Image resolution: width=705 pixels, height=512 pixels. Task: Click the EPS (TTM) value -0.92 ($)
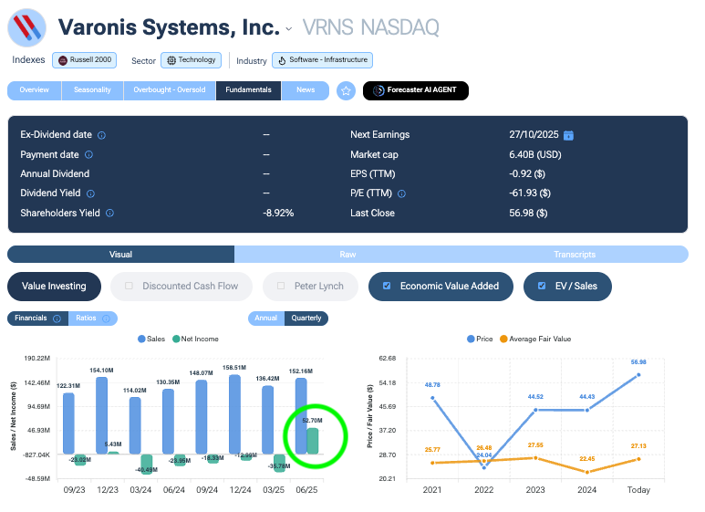[x=527, y=173]
